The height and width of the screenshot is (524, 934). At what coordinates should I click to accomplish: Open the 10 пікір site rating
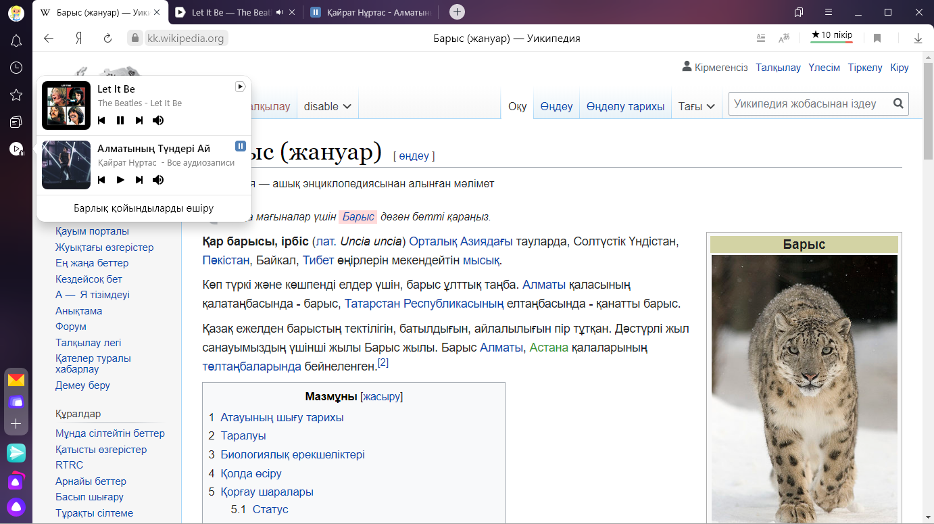click(x=831, y=36)
